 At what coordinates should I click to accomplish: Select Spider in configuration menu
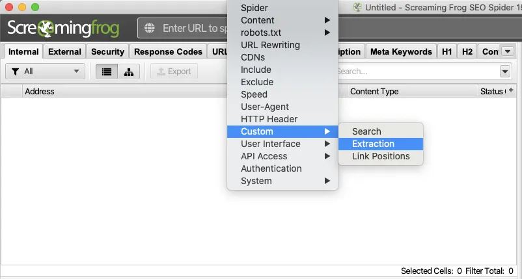[282, 8]
